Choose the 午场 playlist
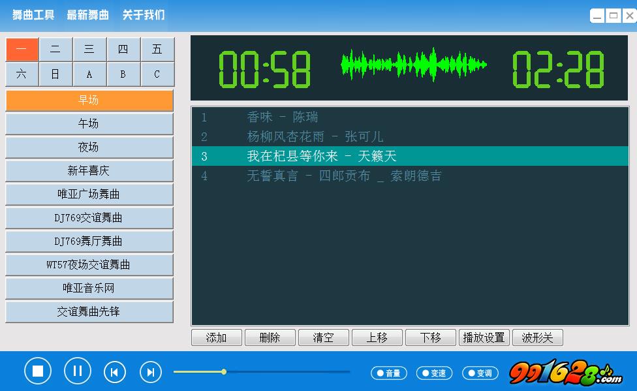637x391 pixels. pos(89,124)
